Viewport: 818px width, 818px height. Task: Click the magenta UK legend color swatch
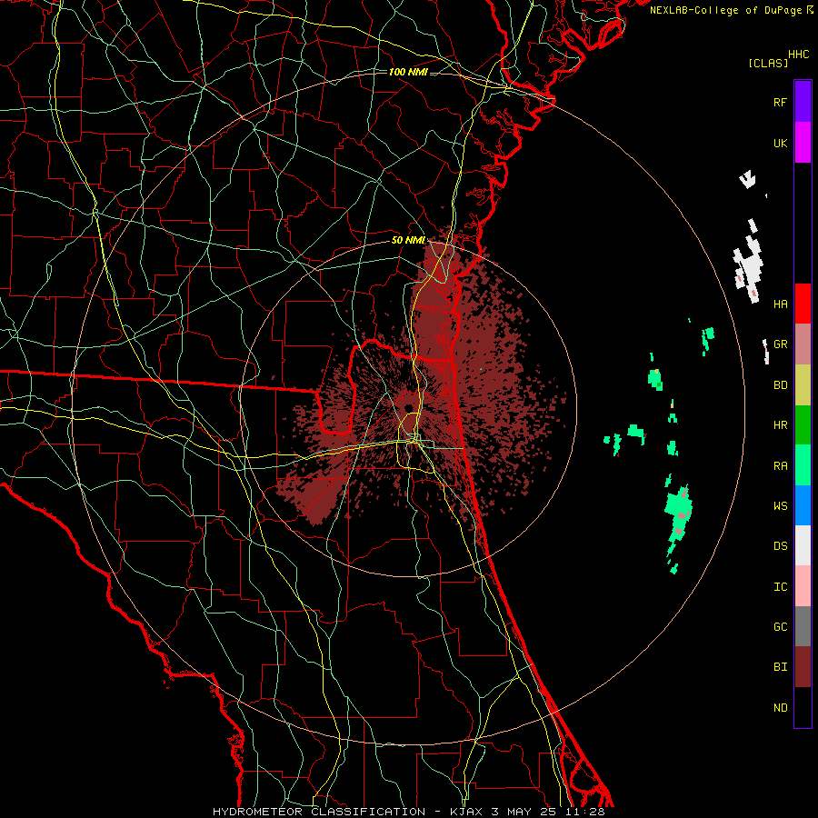click(x=803, y=143)
